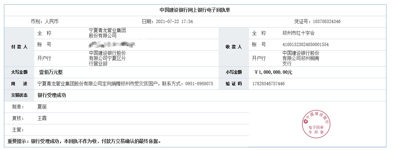
Task: Select the voucher number 103708324346
Action: pos(327,22)
